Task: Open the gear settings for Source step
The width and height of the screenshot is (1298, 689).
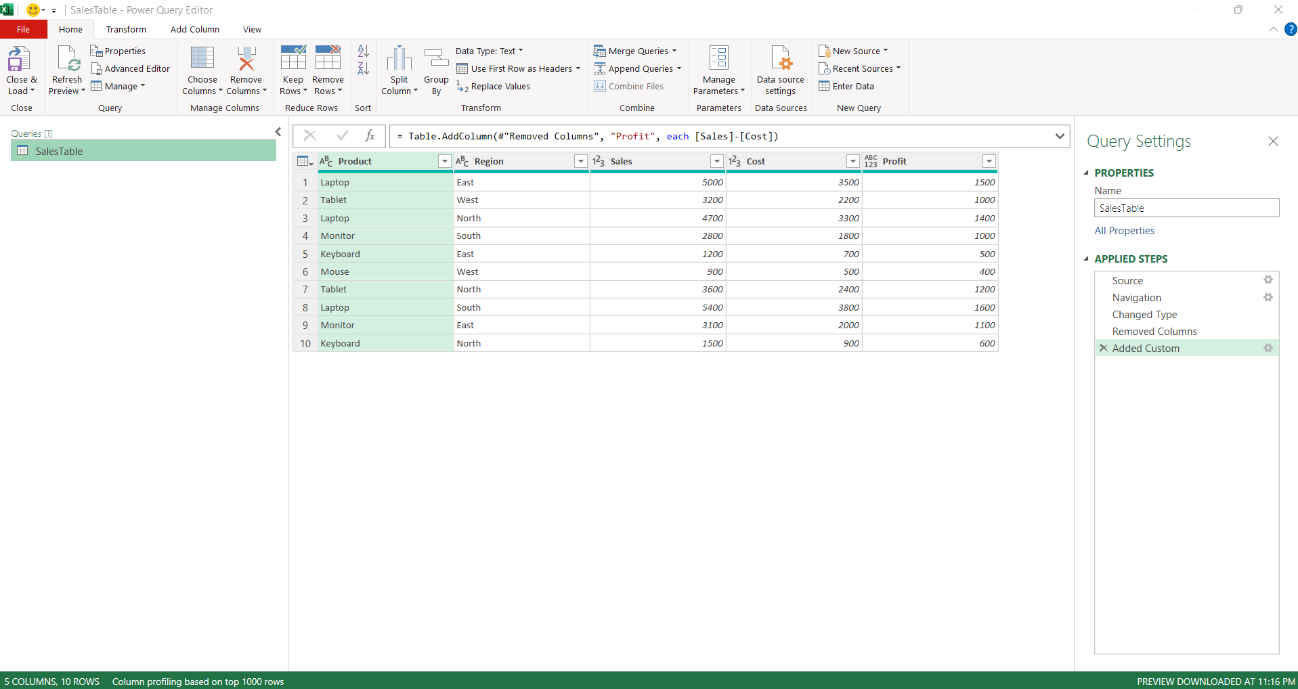Action: coord(1268,280)
